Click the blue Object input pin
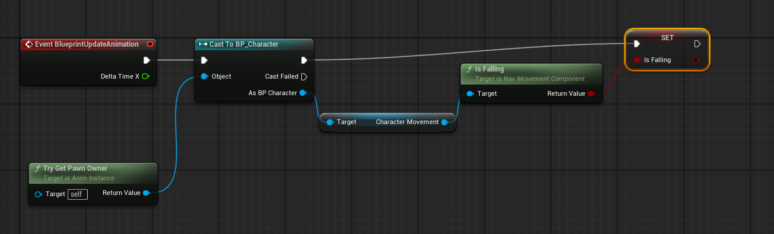The width and height of the screenshot is (774, 234). (x=204, y=76)
